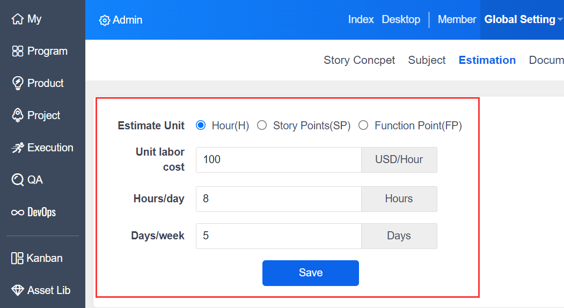This screenshot has width=564, height=308.
Task: Open Project using the rocket icon
Action: 18,115
